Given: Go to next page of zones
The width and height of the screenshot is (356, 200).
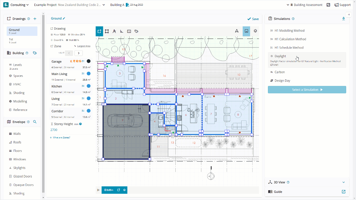Looking at the screenshot, I should (x=79, y=53).
